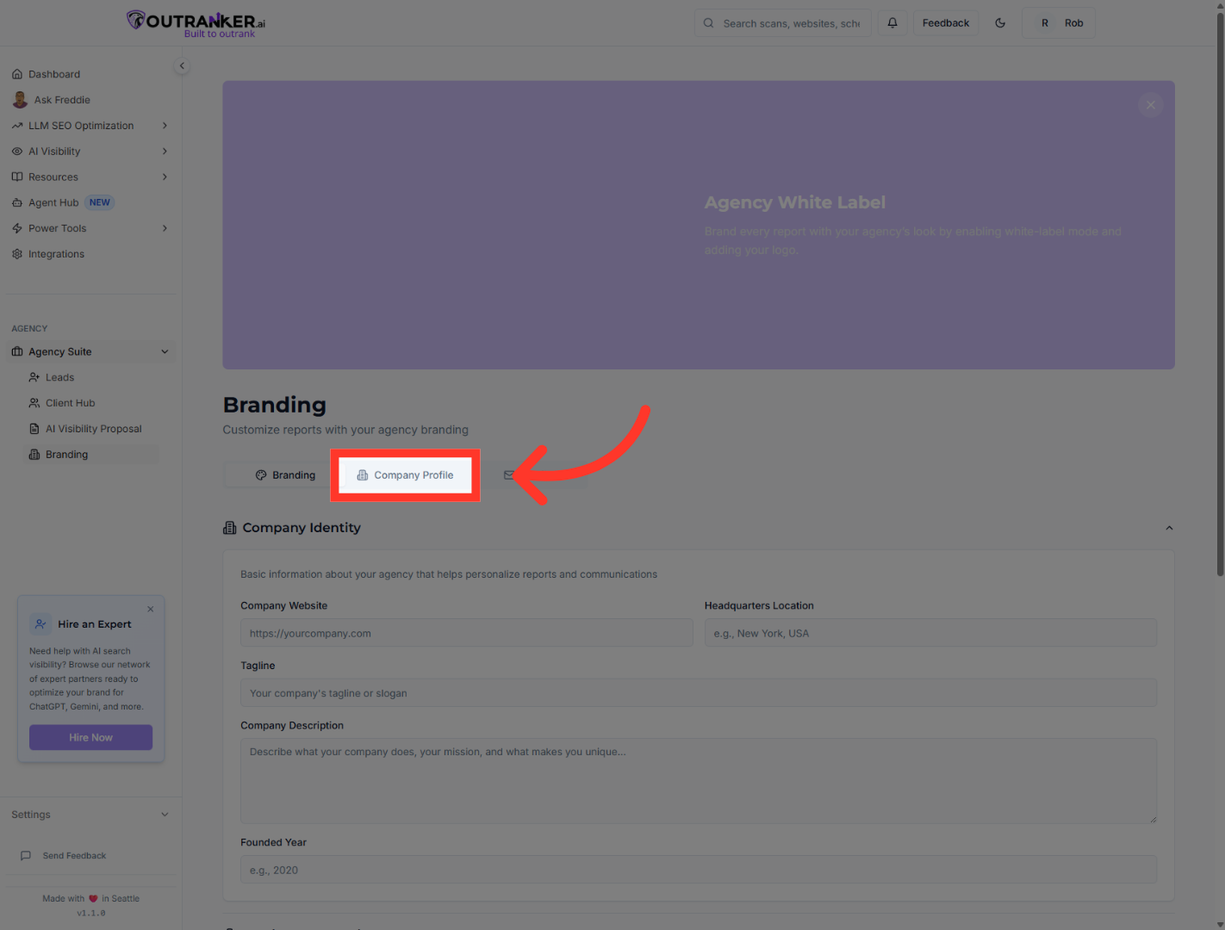Click the Hire Now button
Image resolution: width=1225 pixels, height=930 pixels.
tap(90, 737)
